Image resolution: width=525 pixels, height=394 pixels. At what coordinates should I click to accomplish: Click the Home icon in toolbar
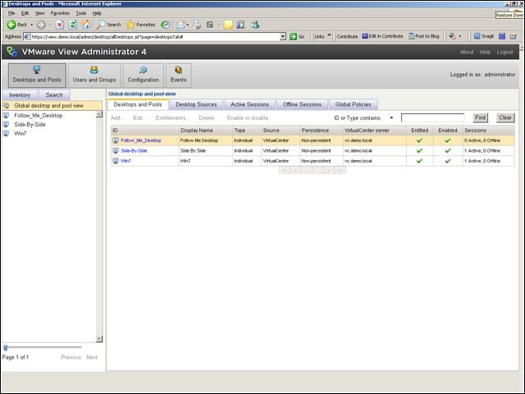86,24
